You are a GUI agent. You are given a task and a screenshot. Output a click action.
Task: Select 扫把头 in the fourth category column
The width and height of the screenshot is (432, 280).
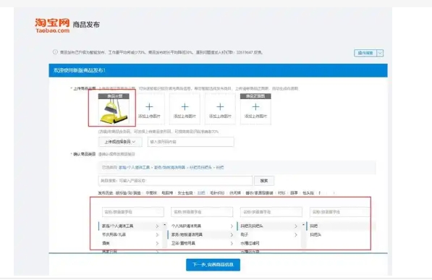[315, 234]
